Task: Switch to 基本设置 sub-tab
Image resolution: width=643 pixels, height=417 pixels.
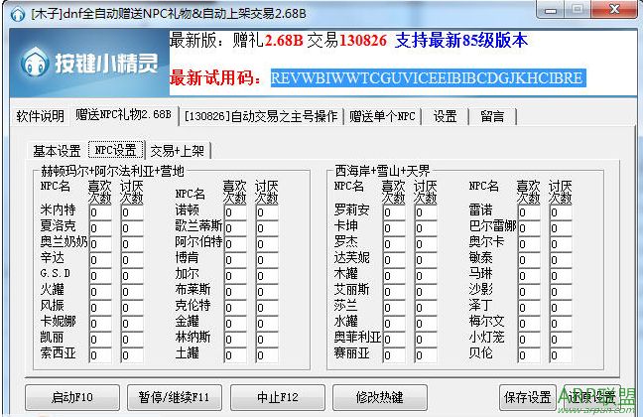Action: pos(57,151)
